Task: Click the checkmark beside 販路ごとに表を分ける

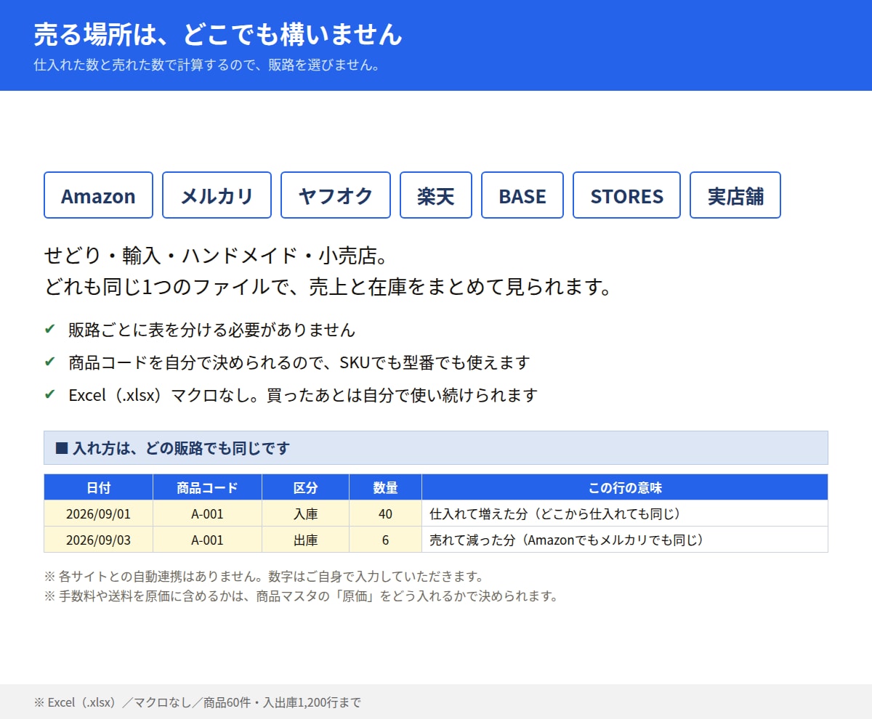Action: tap(50, 330)
